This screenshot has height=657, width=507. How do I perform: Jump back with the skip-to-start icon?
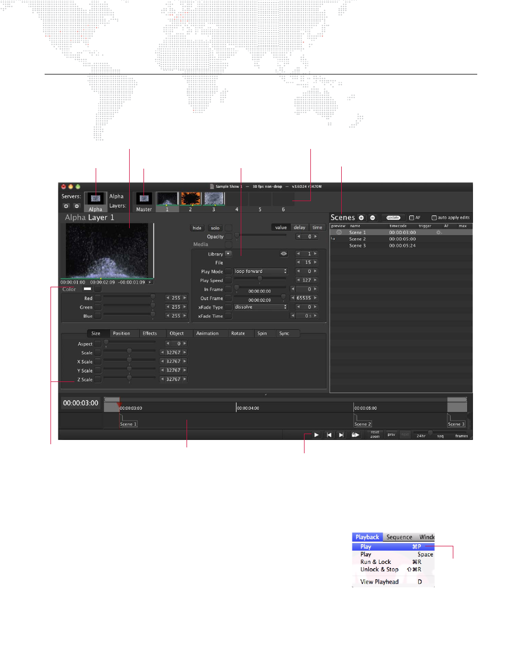coord(328,435)
